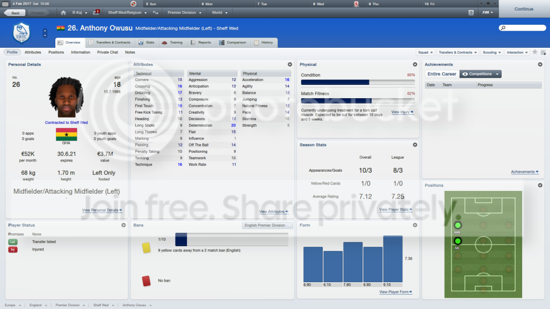Switch to the Training tab

point(172,42)
